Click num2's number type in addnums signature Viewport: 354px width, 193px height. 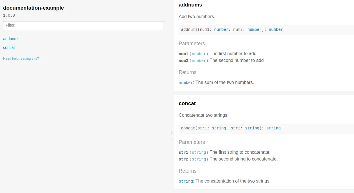pos(255,29)
